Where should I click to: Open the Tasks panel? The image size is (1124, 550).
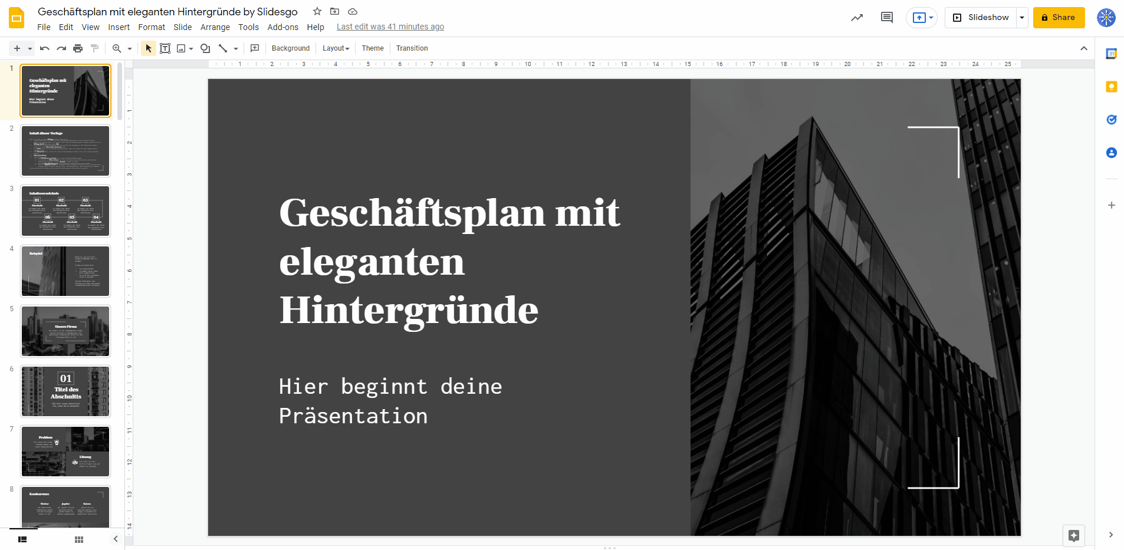[1112, 120]
